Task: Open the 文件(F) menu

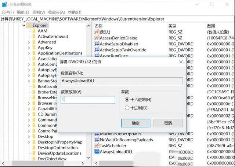Action: [x=7, y=12]
